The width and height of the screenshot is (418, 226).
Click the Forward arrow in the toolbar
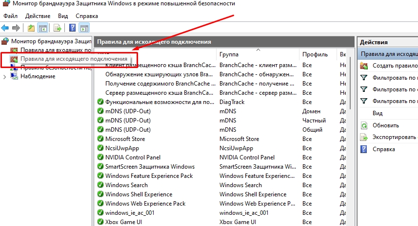tap(16, 28)
